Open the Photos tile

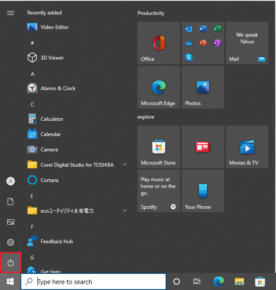point(203,87)
